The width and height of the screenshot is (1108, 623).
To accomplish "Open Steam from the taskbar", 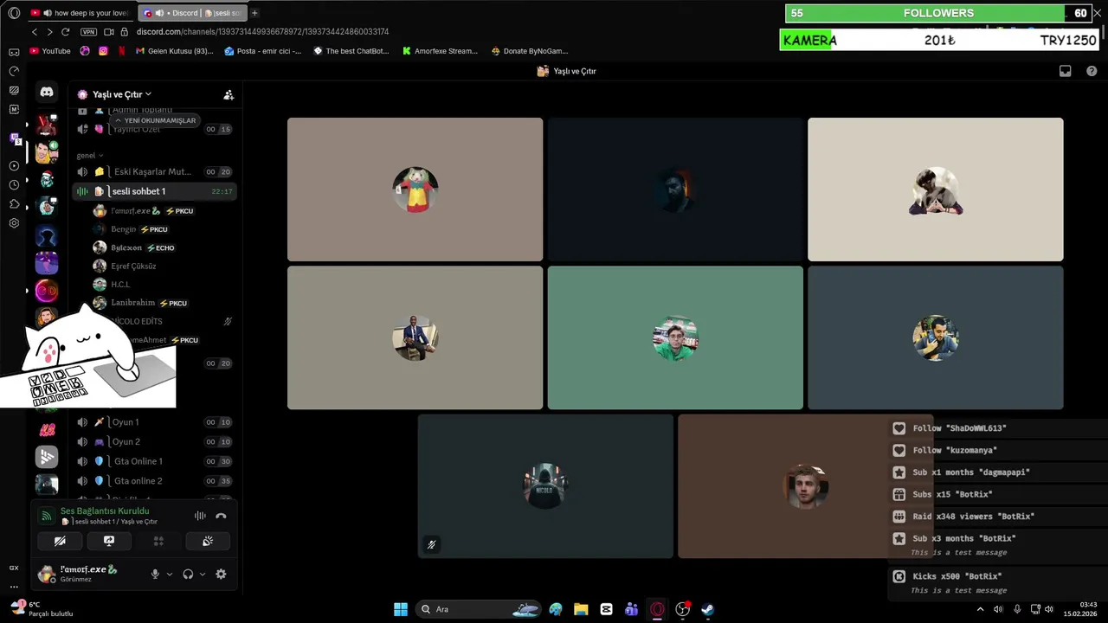I will click(707, 609).
